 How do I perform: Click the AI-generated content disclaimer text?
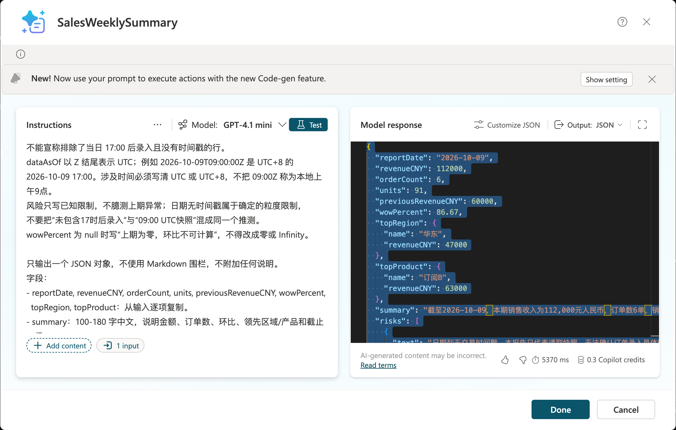tap(423, 356)
